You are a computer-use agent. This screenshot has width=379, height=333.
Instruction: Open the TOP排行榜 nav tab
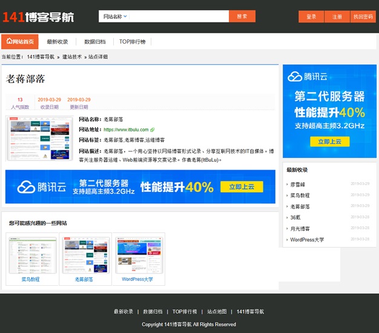coord(132,42)
